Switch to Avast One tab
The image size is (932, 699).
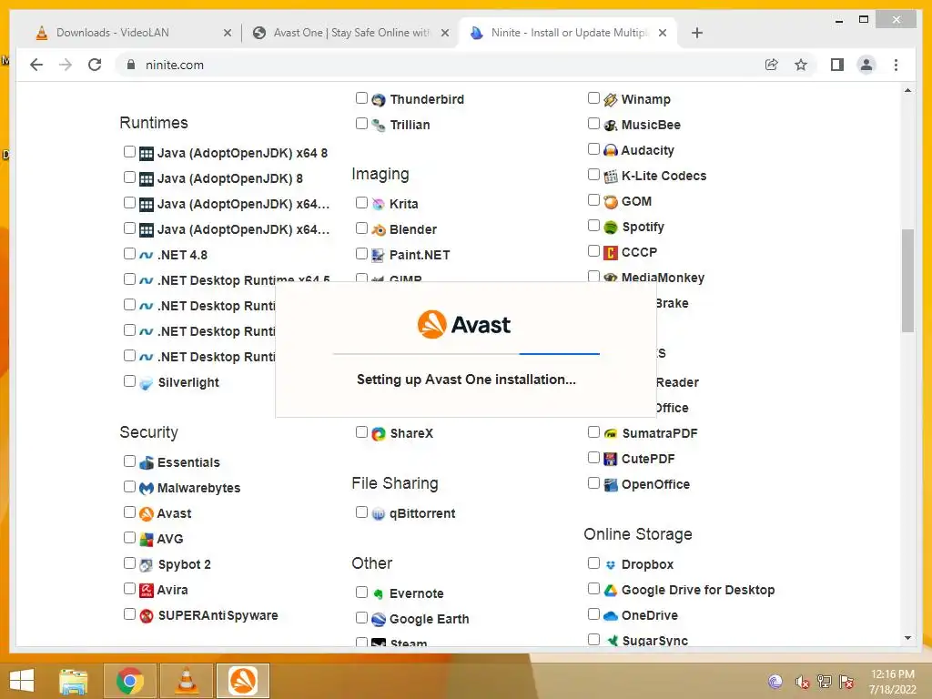(350, 33)
